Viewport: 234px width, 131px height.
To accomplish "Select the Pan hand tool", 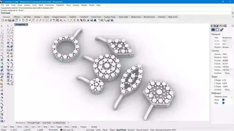I will [x=34, y=20].
